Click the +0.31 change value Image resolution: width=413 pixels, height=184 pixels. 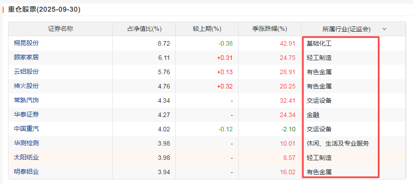tap(225, 58)
